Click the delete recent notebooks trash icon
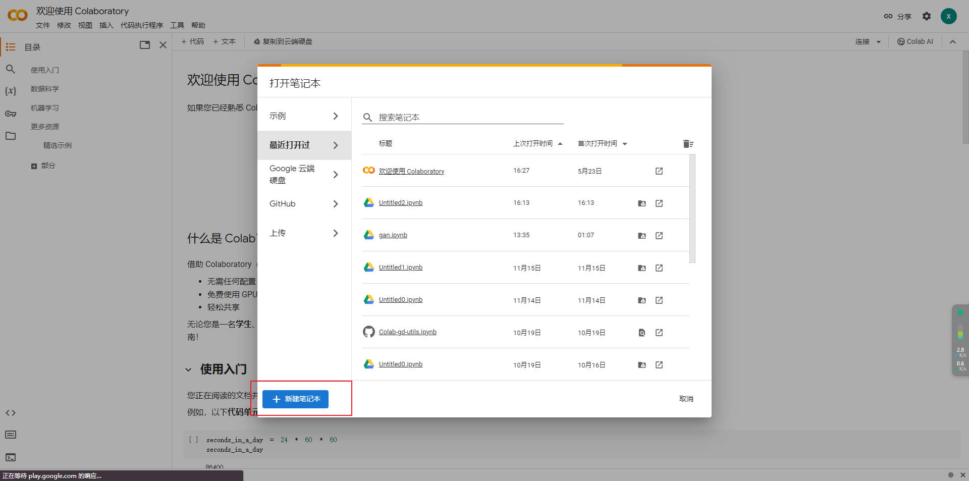The width and height of the screenshot is (969, 481). 688,144
